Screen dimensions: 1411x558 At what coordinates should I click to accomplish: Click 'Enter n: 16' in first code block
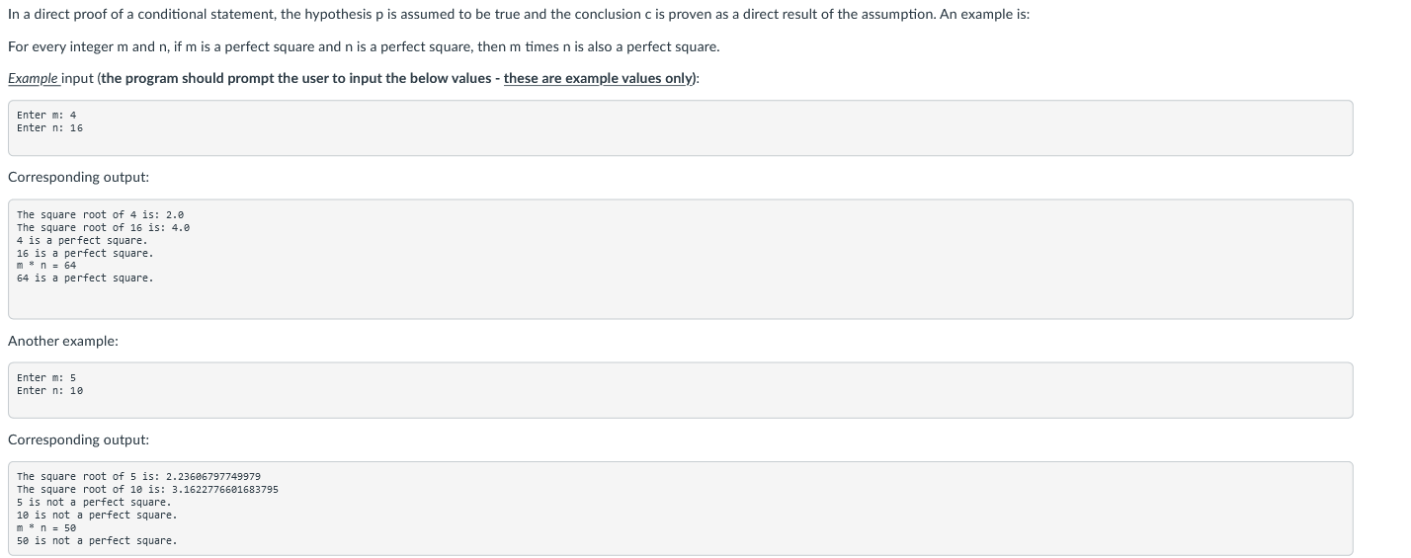point(49,127)
